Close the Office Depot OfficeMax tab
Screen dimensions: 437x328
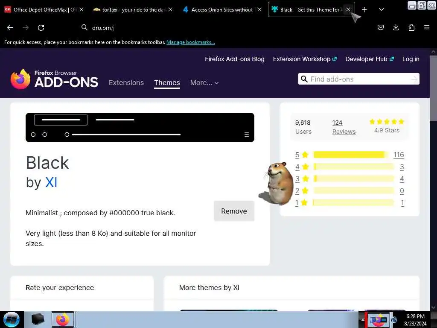pos(82,9)
